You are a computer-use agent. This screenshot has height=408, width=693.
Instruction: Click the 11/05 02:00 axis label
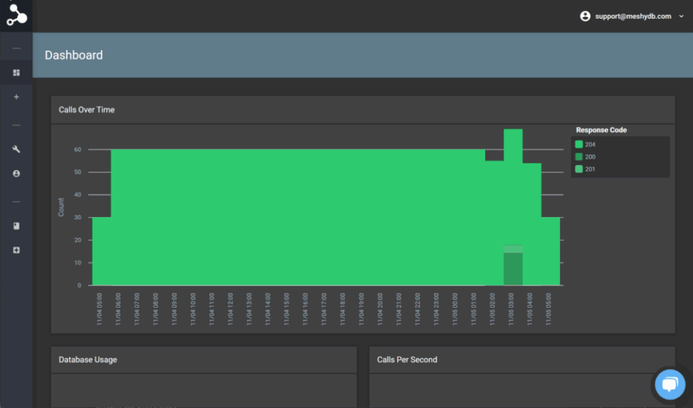(492, 309)
